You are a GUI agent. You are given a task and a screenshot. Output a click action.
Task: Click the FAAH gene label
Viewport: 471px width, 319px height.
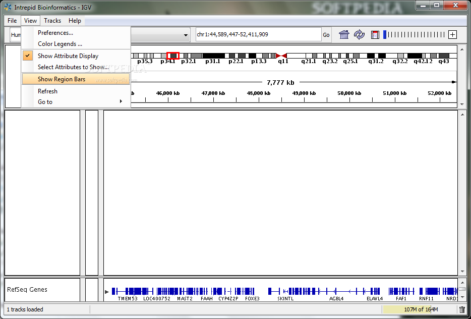[x=207, y=298]
